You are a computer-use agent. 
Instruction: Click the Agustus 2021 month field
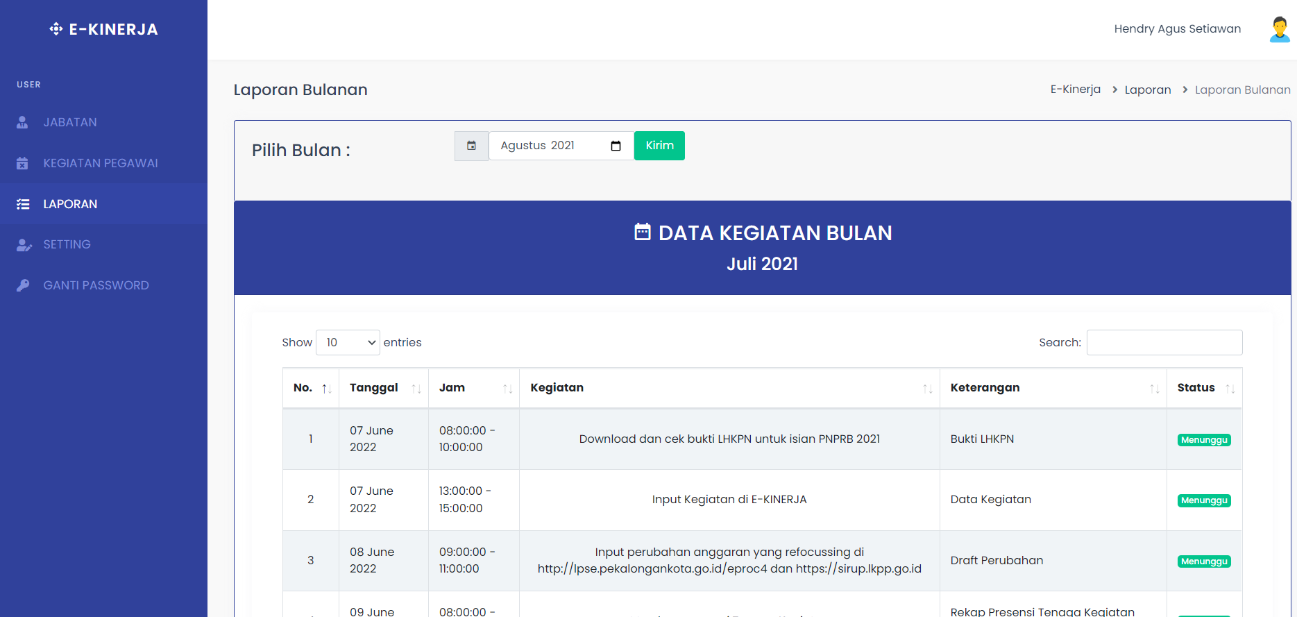pyautogui.click(x=561, y=146)
